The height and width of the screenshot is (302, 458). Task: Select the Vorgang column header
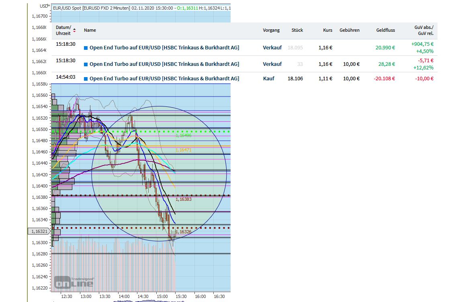point(271,30)
